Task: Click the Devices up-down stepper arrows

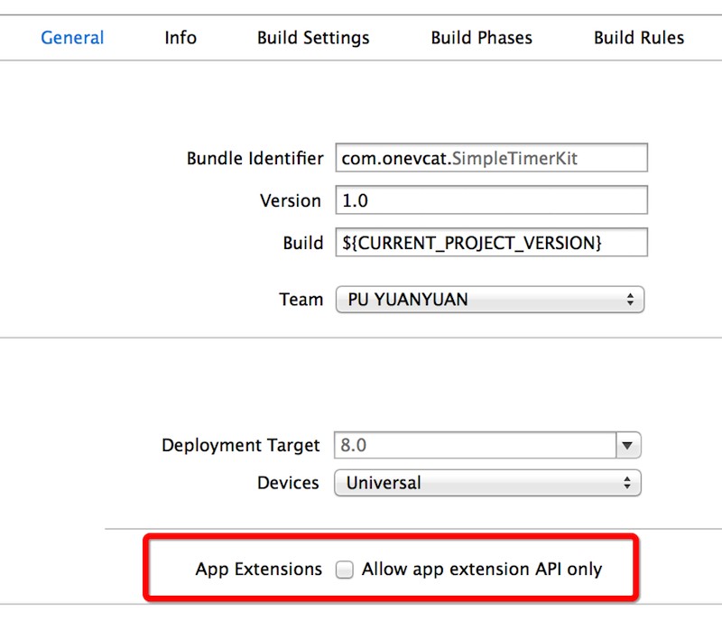Action: coord(631,482)
